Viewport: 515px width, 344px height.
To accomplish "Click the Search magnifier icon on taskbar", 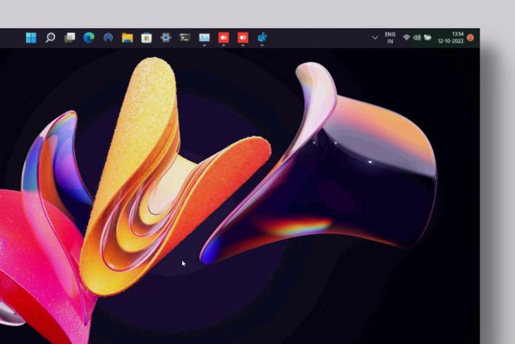I will coord(50,38).
